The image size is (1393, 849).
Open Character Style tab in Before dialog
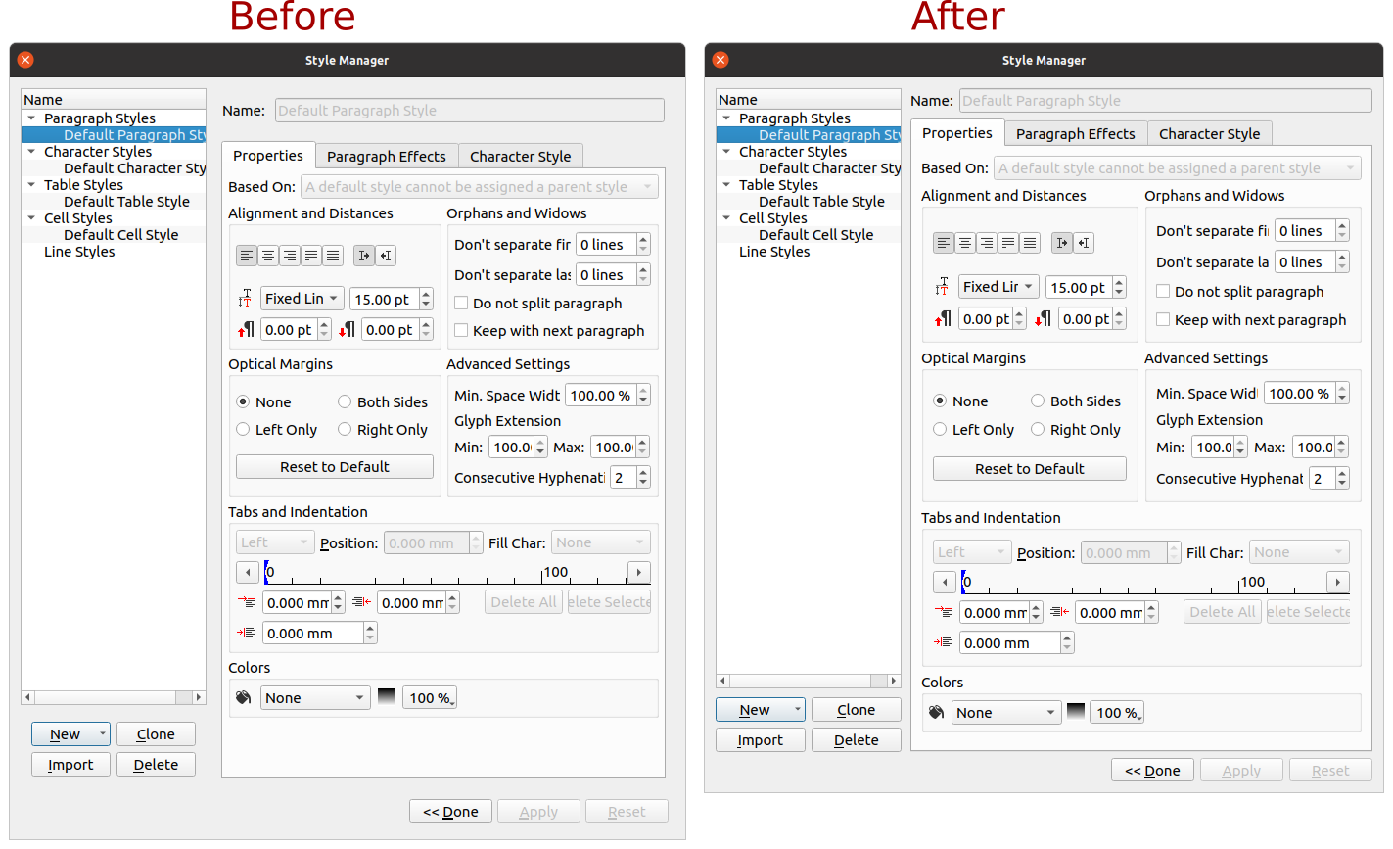520,156
